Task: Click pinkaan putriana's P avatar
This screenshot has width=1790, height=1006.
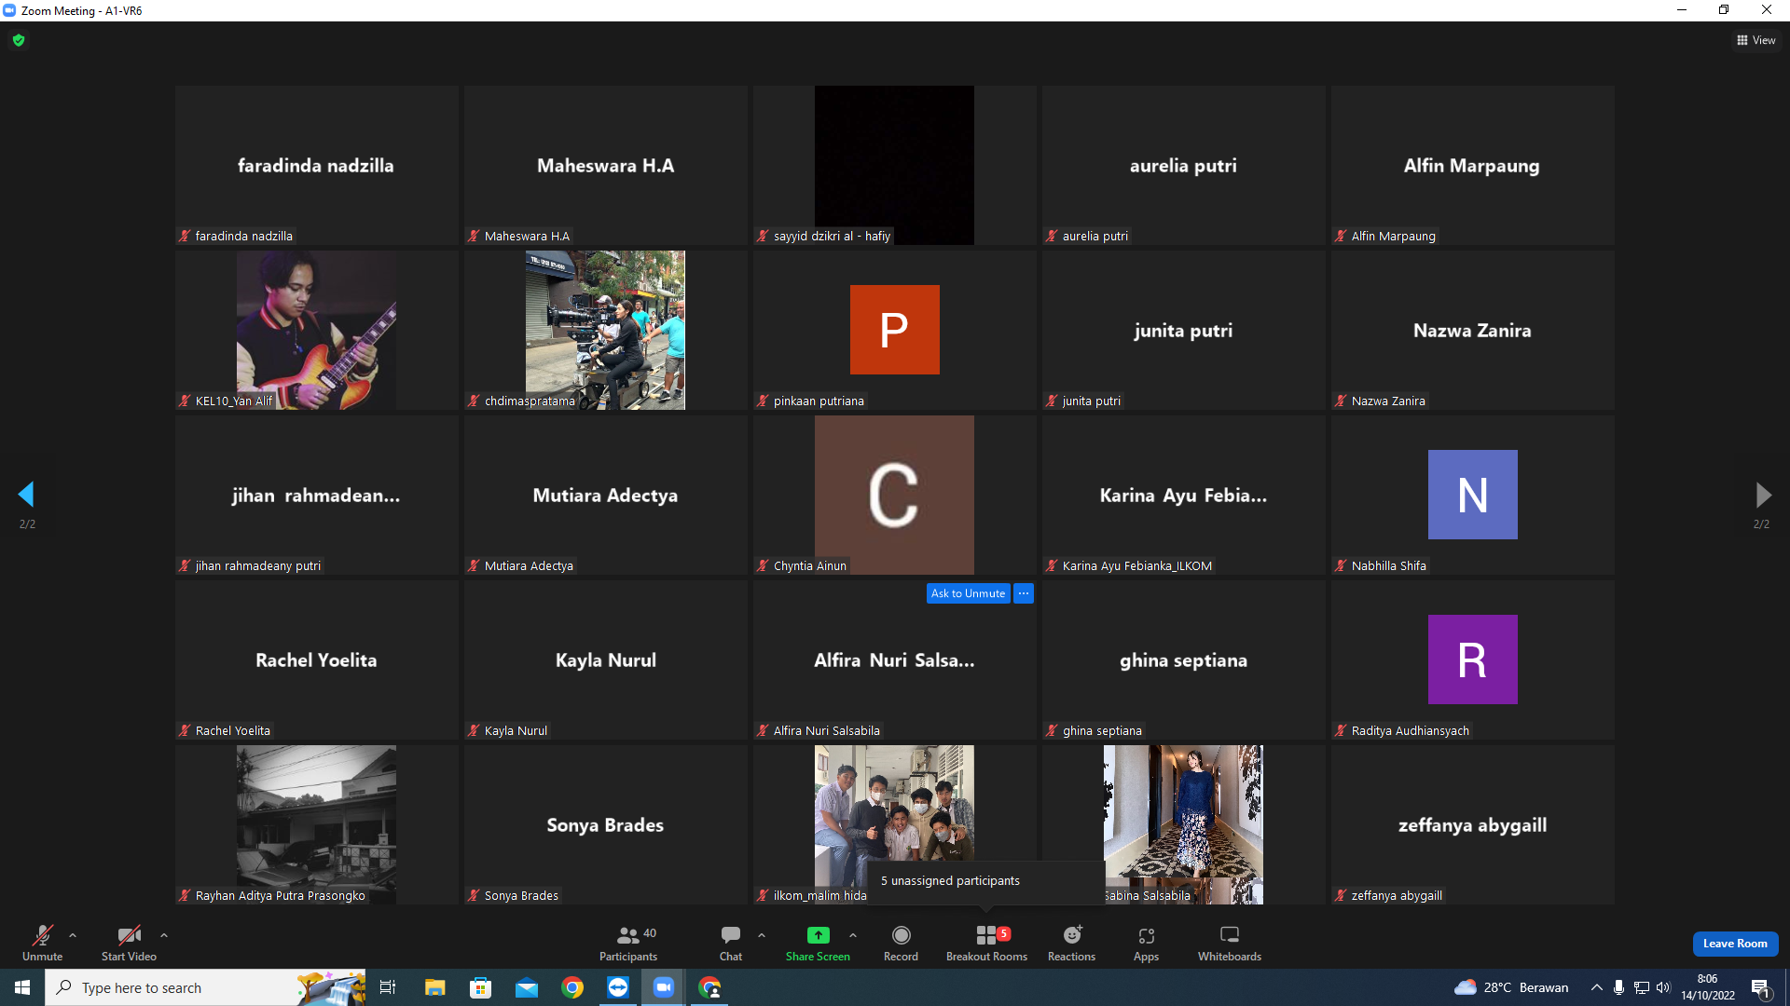Action: click(x=894, y=330)
